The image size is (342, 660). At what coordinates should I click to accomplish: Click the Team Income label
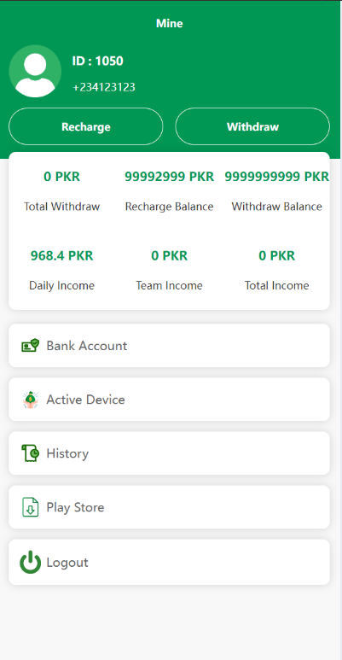pos(169,285)
